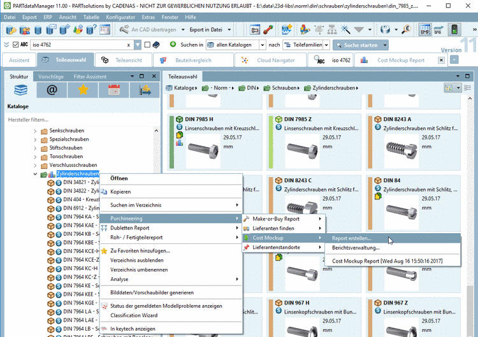Click the book icon beside search field
478x337 pixels.
click(156, 45)
